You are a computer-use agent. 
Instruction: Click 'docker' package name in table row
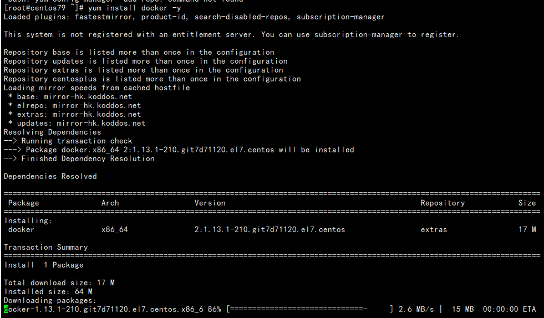(21, 229)
